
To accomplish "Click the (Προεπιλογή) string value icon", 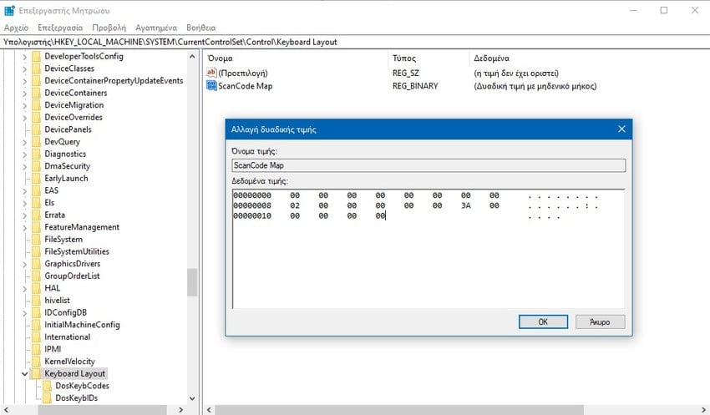I will click(211, 73).
